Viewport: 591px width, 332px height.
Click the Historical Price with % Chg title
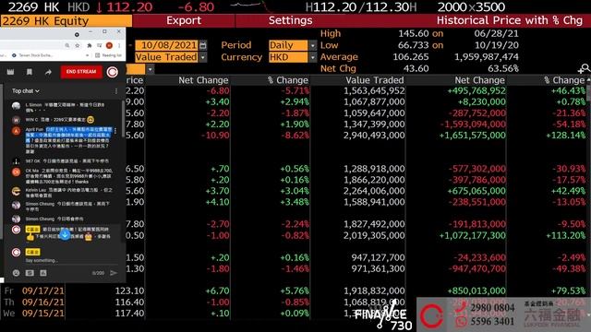pyautogui.click(x=509, y=20)
